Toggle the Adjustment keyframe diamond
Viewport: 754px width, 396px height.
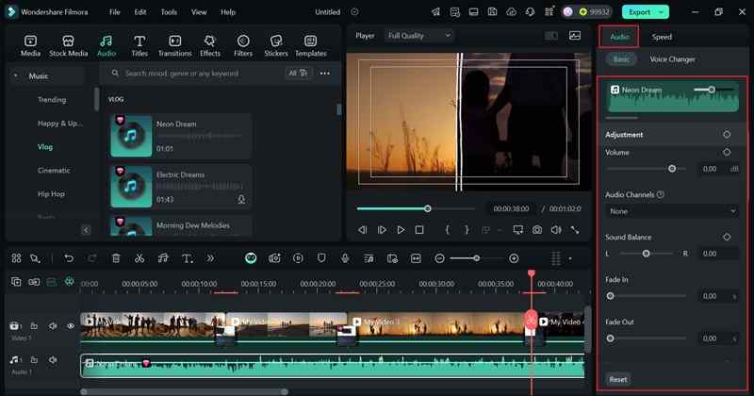click(x=727, y=135)
